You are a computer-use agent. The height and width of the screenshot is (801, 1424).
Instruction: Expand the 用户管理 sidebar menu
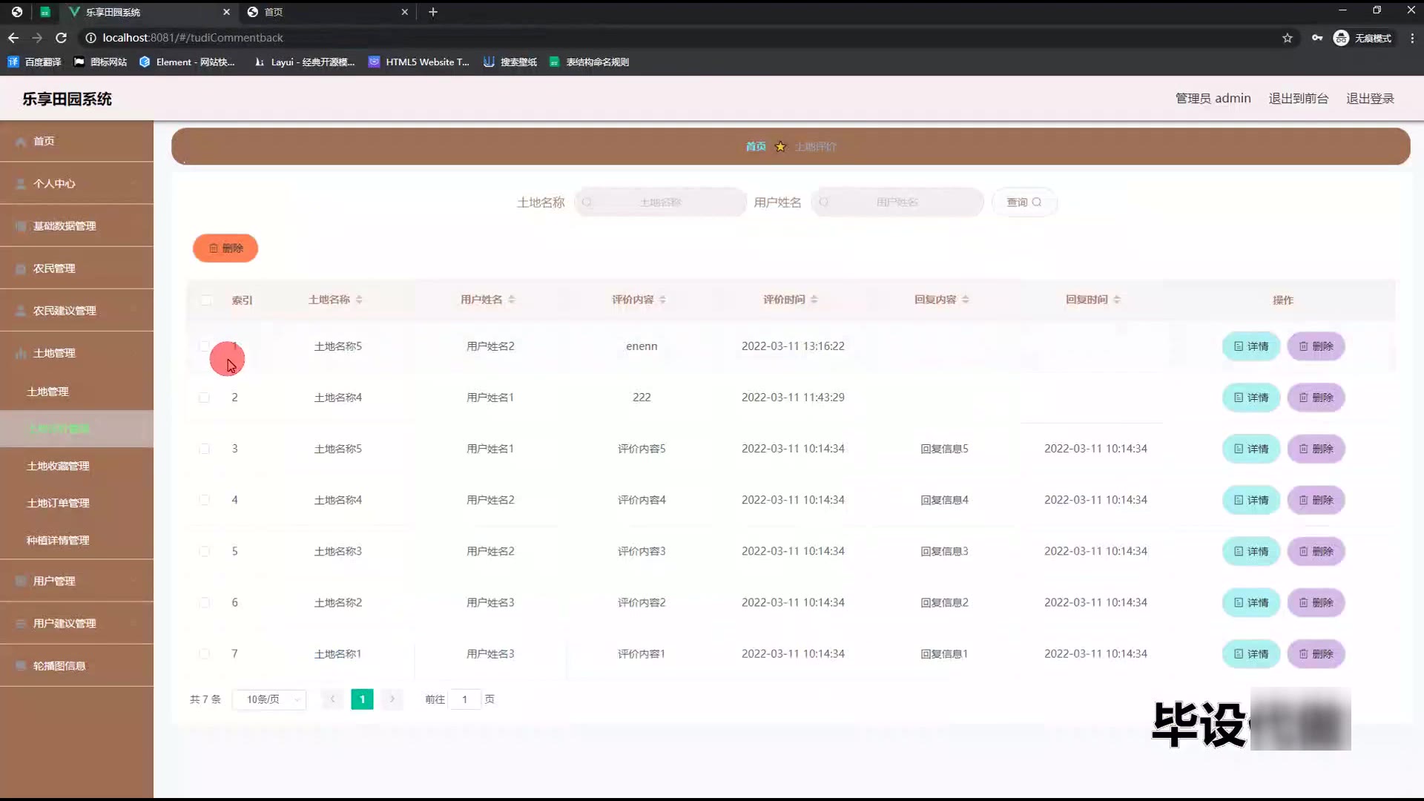76,581
